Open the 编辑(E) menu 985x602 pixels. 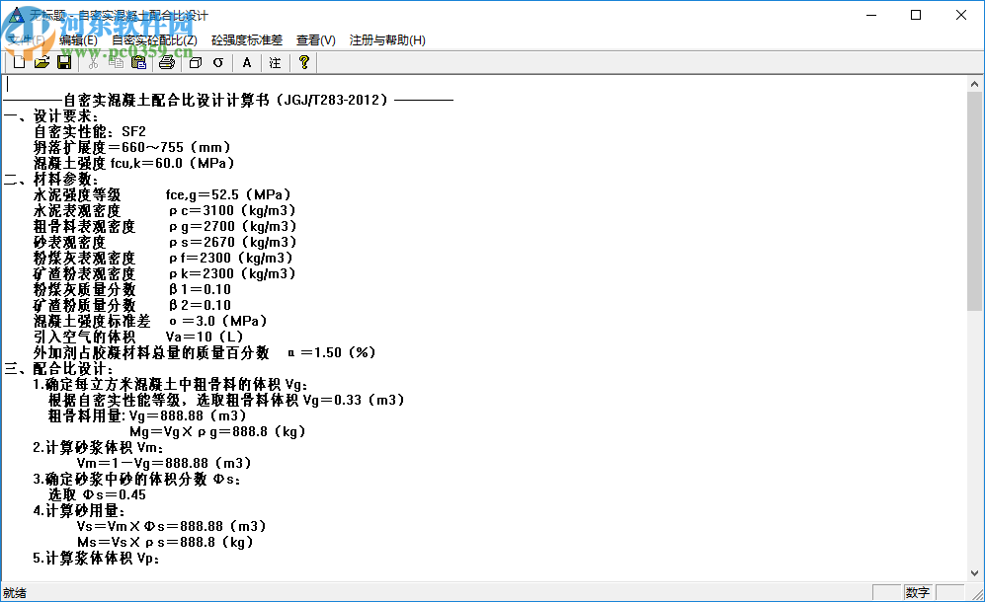coord(78,40)
